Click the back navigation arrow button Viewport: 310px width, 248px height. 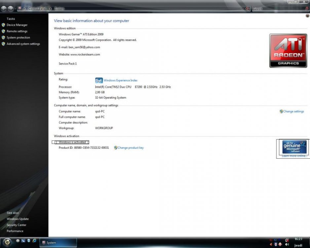pos(4,8)
